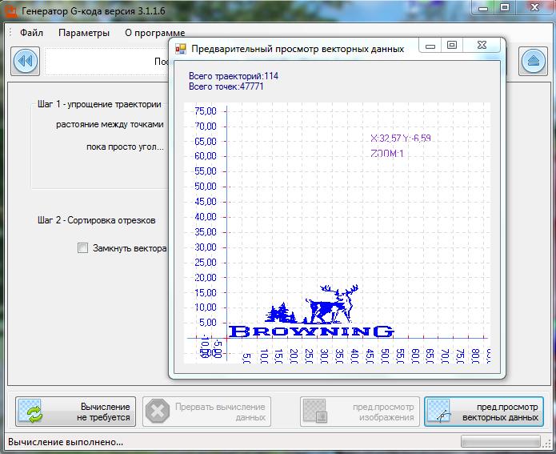Click the rewind back arrow button

coord(25,61)
